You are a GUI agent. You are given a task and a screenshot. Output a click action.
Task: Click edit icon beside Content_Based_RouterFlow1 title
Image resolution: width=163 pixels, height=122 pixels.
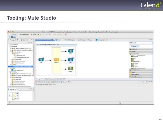coord(58,45)
